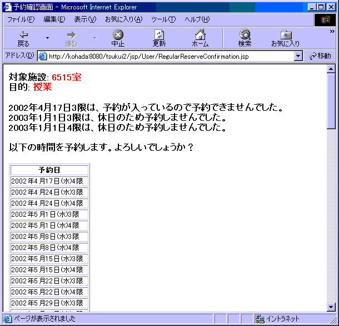The image size is (339, 326).
Task: Click the Forward (進む) arrow button
Action: (x=71, y=38)
